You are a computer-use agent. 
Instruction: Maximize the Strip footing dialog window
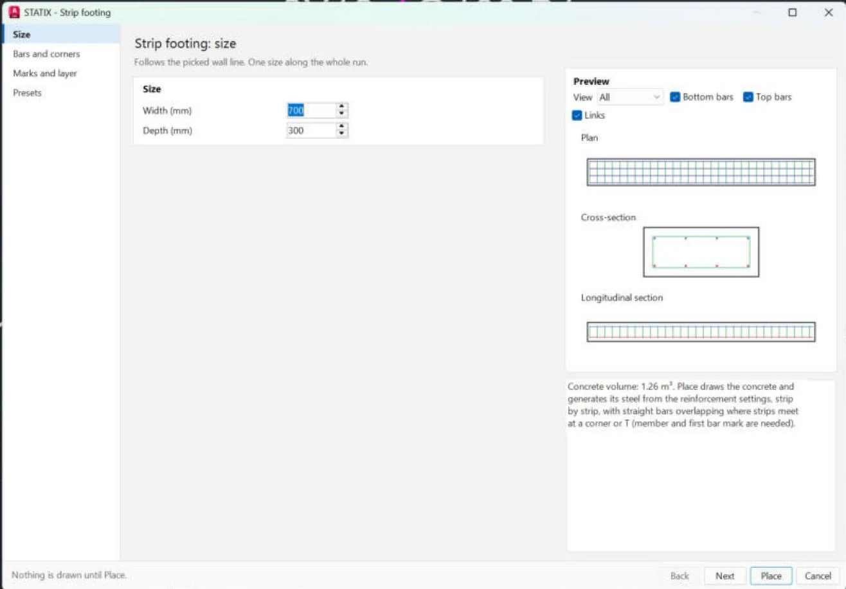(793, 12)
